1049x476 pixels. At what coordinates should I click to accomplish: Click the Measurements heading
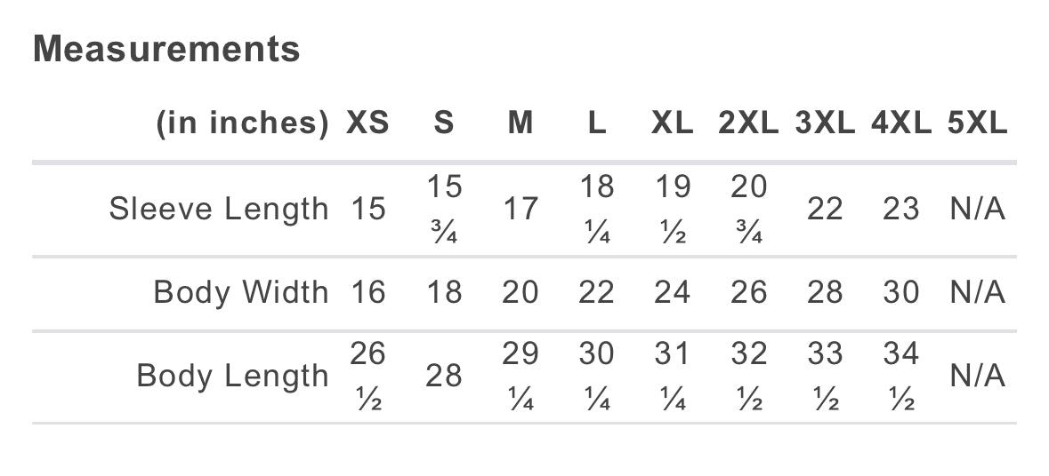[x=166, y=49]
